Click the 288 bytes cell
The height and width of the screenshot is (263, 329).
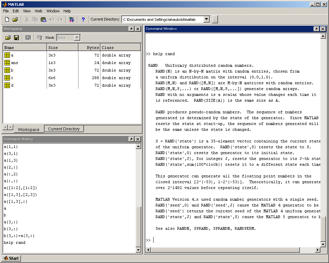pos(95,78)
